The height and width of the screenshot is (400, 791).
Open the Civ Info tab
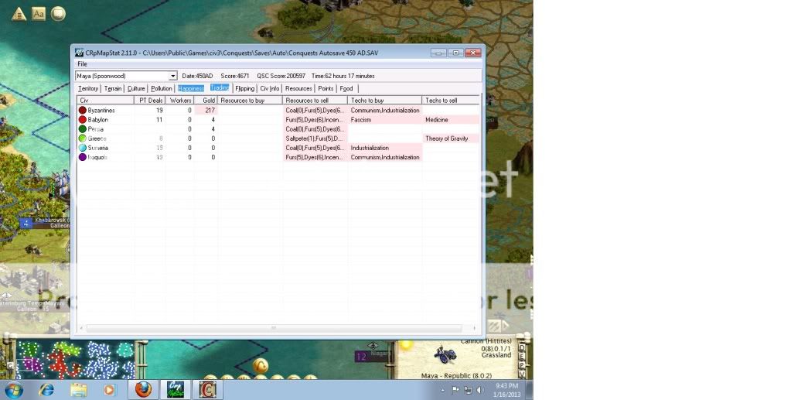pyautogui.click(x=270, y=88)
